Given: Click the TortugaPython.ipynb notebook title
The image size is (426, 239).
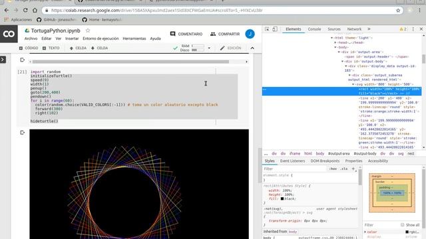Looking at the screenshot, I should point(55,31).
